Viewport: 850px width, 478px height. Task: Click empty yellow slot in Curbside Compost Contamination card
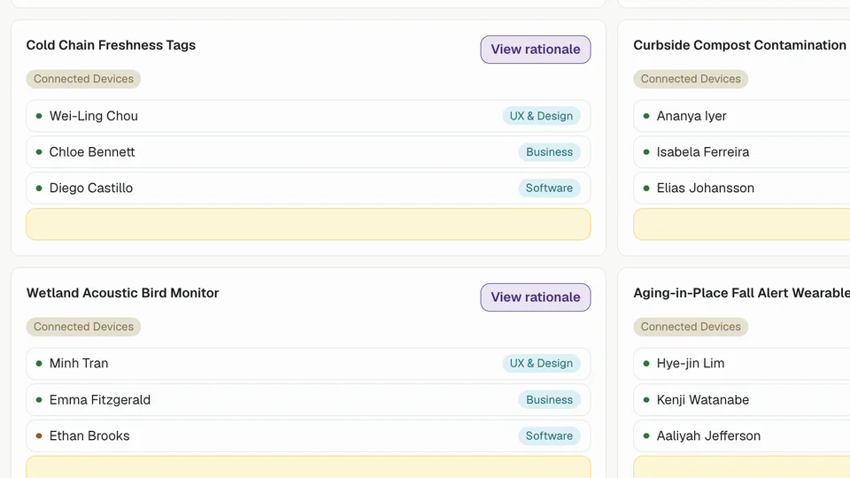(742, 224)
